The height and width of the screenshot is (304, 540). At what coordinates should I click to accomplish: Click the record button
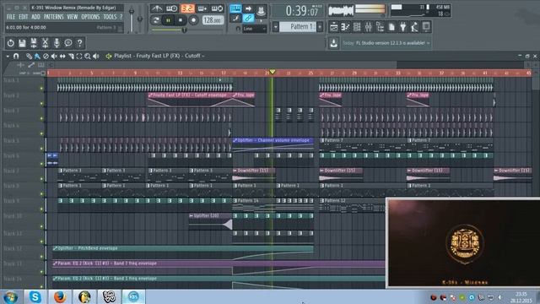tap(193, 20)
